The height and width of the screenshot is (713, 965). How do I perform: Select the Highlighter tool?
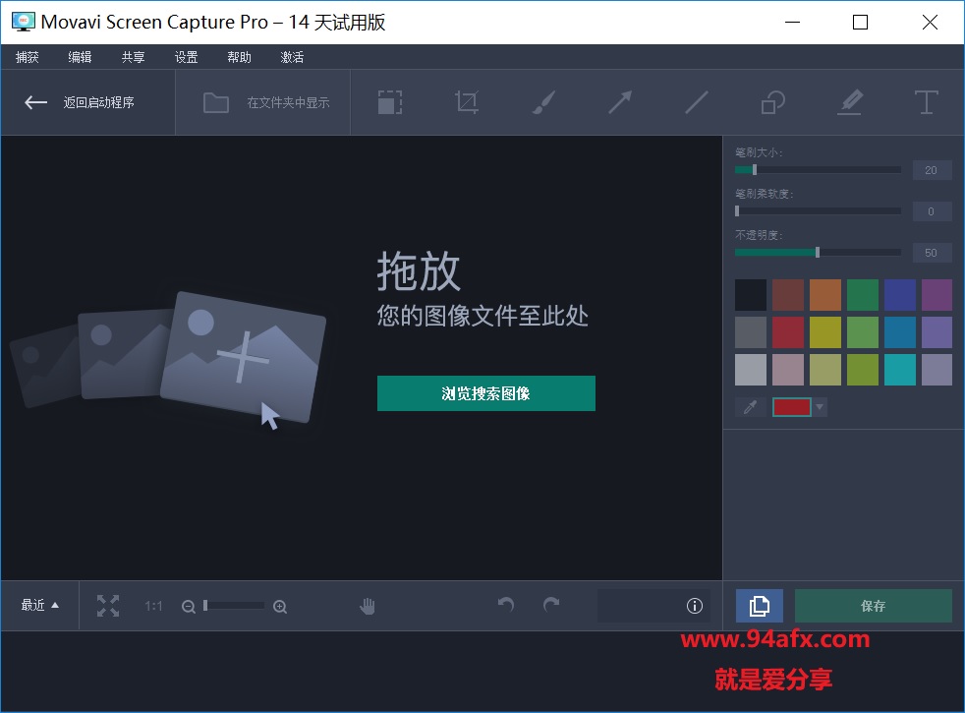[x=850, y=102]
